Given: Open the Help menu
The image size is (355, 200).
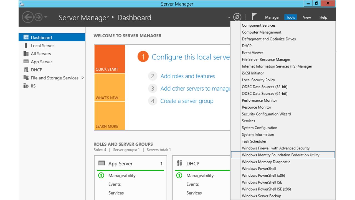Looking at the screenshot, I should point(323,17).
